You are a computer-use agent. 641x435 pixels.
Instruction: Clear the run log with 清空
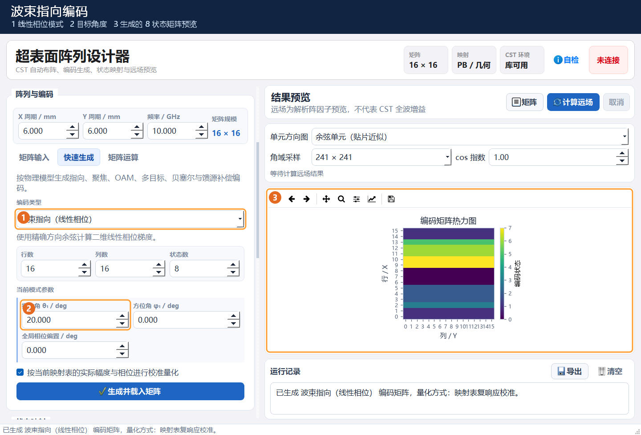pos(610,371)
